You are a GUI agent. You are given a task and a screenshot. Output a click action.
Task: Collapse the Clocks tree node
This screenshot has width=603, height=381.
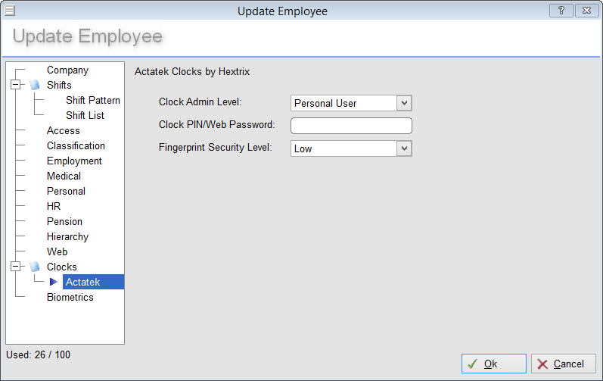pyautogui.click(x=15, y=267)
